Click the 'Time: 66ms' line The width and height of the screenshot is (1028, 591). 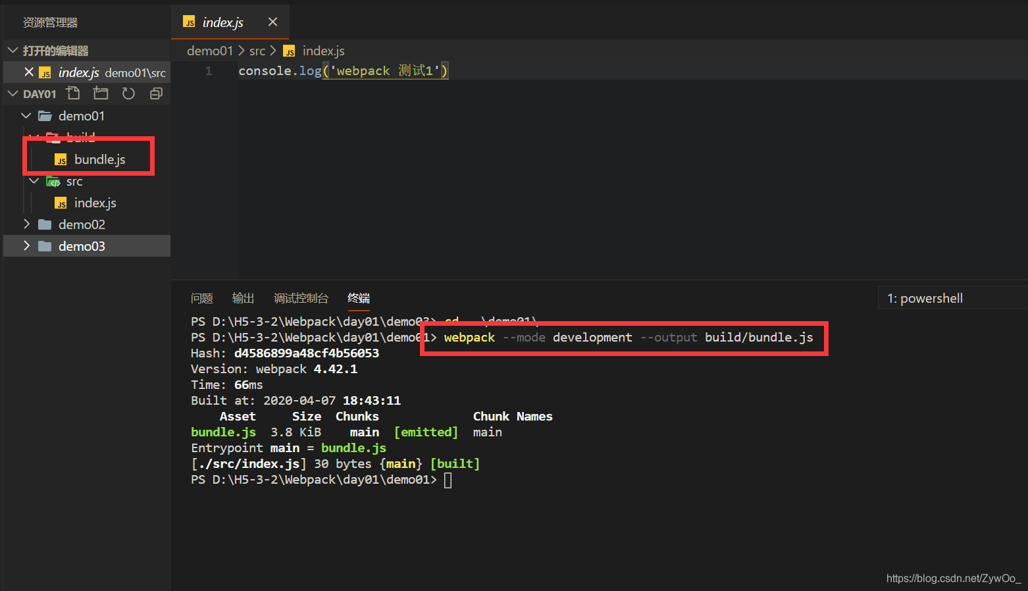[227, 384]
